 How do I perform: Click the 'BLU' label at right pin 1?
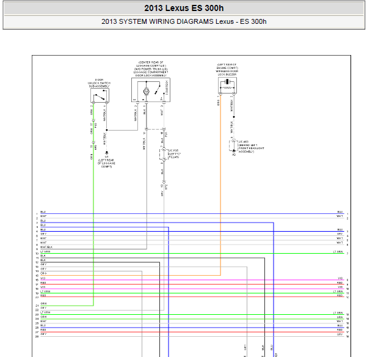pos(340,212)
